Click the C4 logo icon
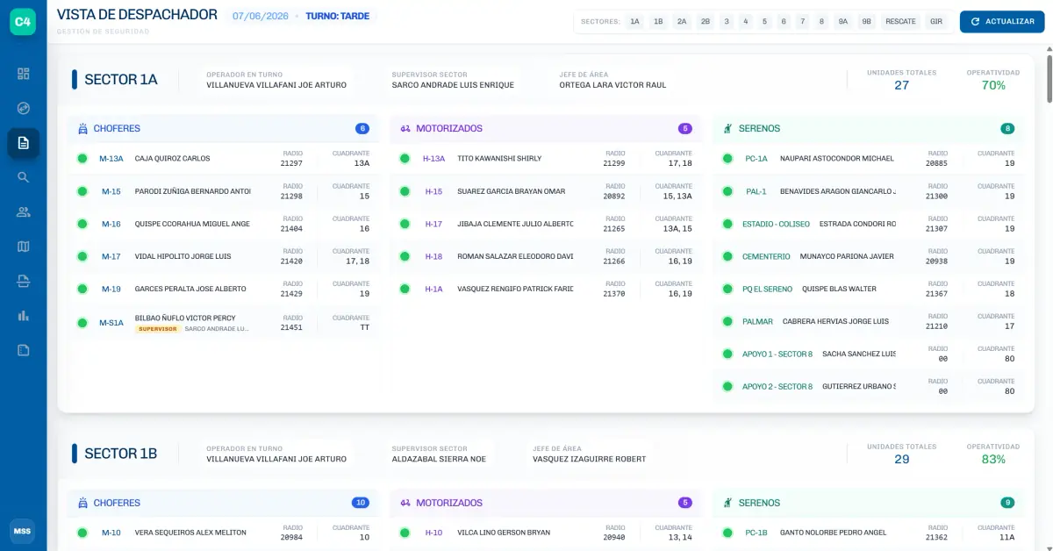This screenshot has width=1053, height=551. click(x=23, y=22)
